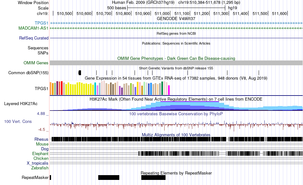This screenshot has height=185, width=303.
Task: Click the Scale label
Action: [43, 8]
